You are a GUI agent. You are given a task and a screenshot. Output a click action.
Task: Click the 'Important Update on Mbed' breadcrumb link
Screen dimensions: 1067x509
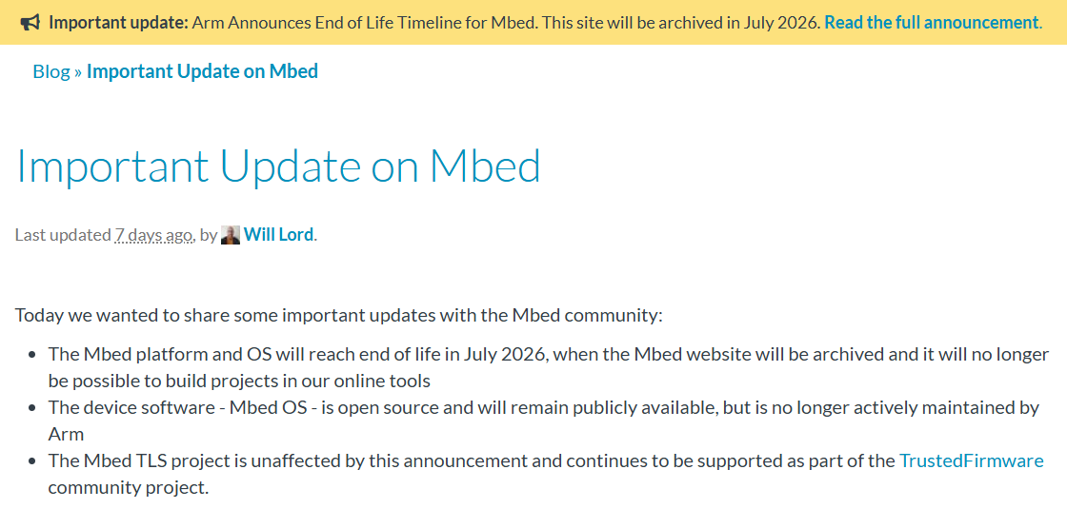(202, 71)
